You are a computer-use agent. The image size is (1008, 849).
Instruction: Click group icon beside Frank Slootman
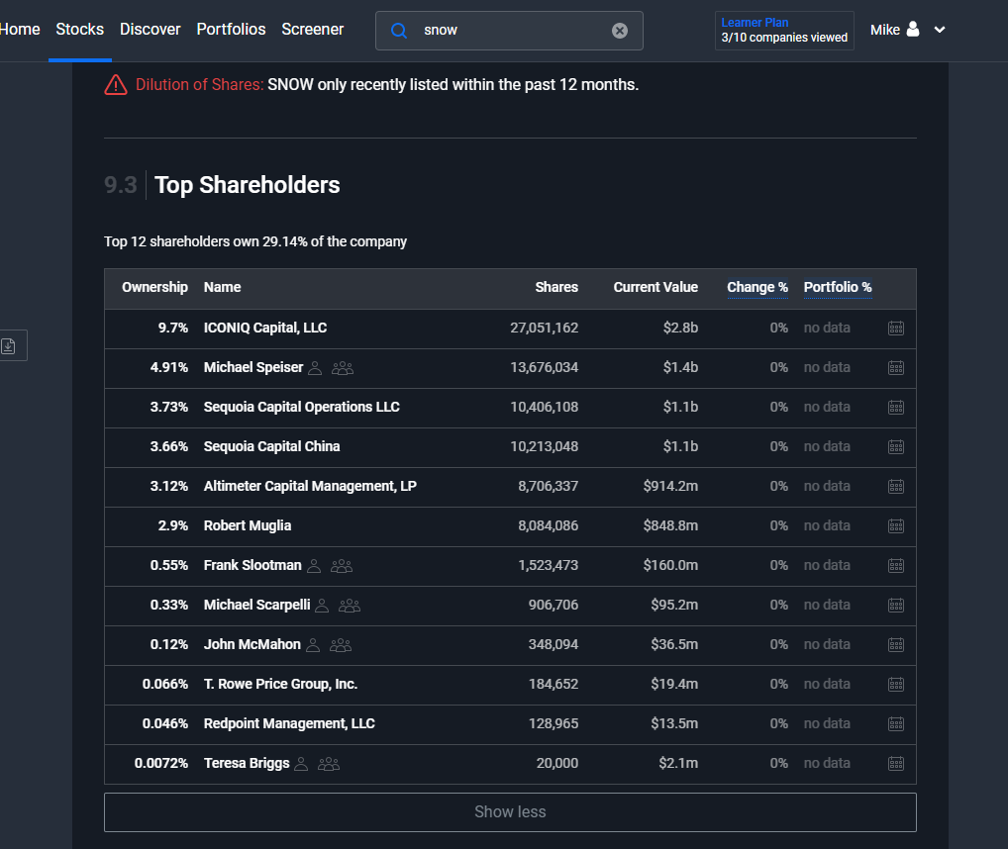[342, 566]
